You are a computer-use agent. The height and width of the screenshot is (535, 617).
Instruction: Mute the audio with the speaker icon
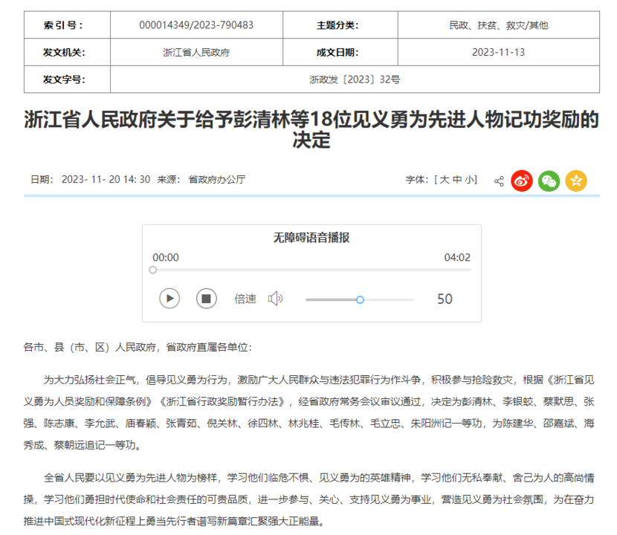pos(275,299)
